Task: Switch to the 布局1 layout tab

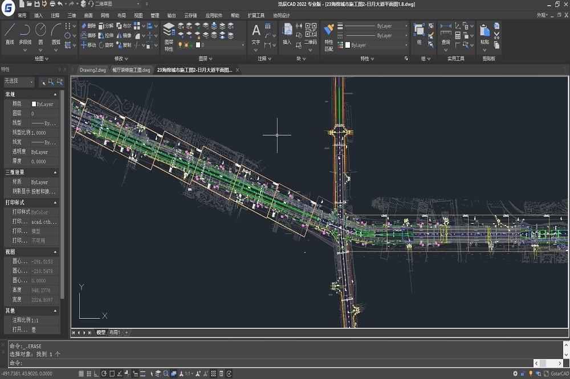Action: click(x=115, y=332)
